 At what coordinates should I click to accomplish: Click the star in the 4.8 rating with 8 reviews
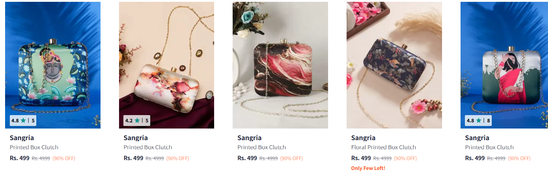479,121
